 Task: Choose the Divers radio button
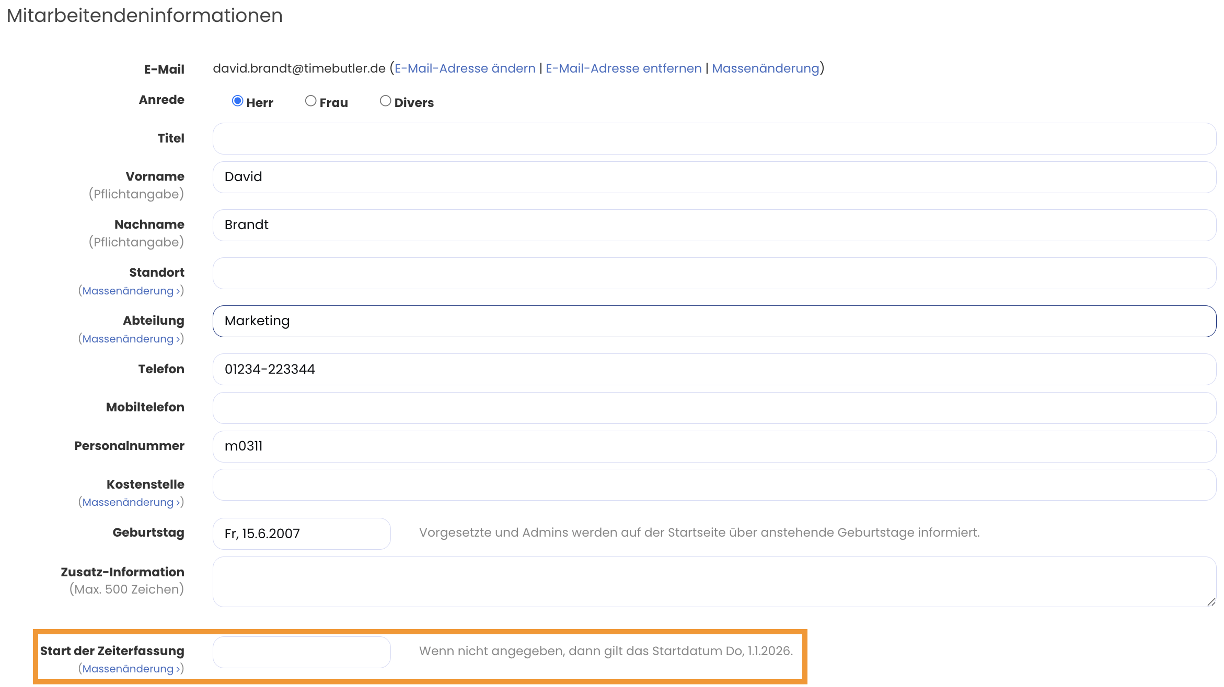point(386,101)
